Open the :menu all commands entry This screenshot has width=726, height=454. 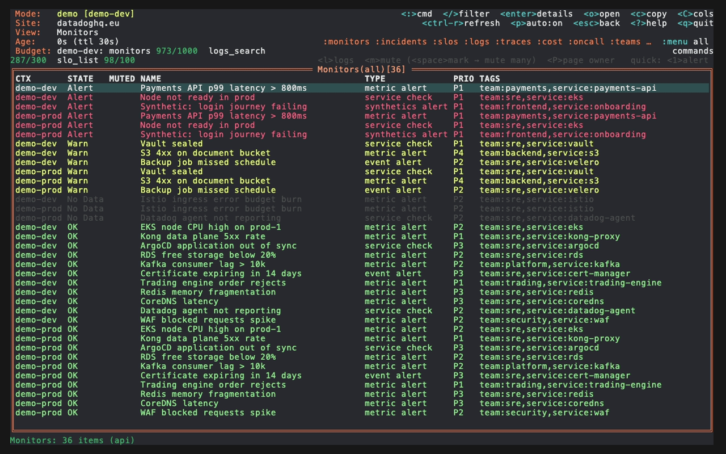point(685,41)
